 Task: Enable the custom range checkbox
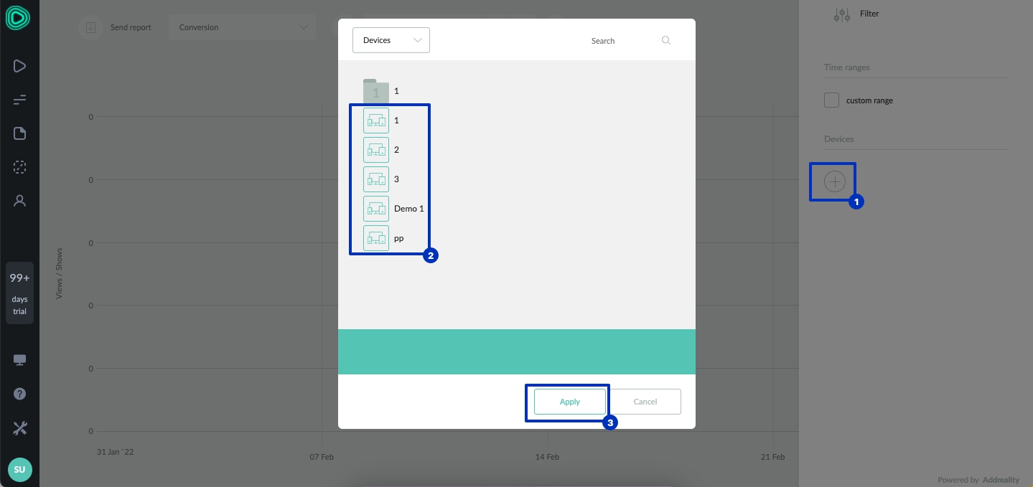coord(831,100)
